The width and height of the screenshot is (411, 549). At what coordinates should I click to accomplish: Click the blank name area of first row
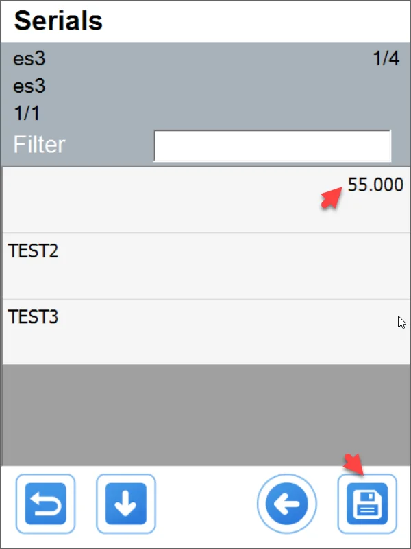[x=137, y=200]
